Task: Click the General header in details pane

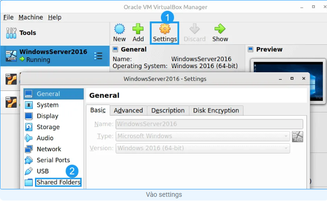Action: 134,49
